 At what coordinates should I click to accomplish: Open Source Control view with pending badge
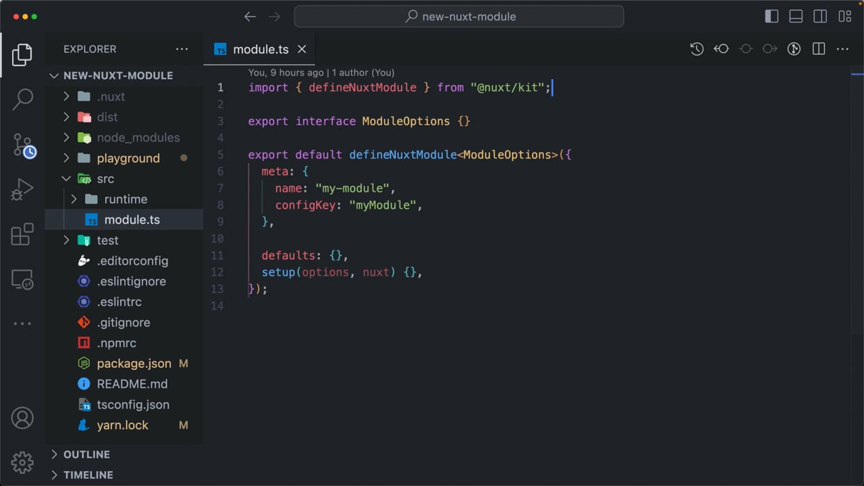[x=23, y=144]
